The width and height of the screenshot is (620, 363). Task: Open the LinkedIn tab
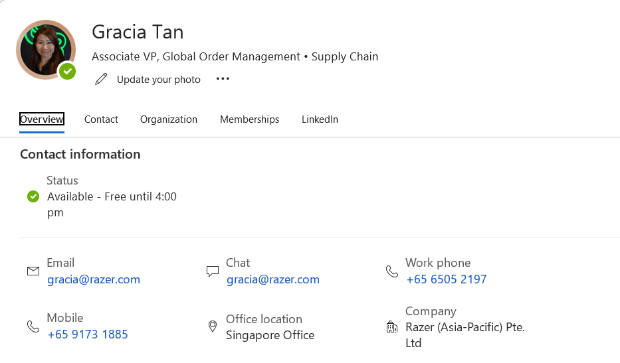click(320, 119)
